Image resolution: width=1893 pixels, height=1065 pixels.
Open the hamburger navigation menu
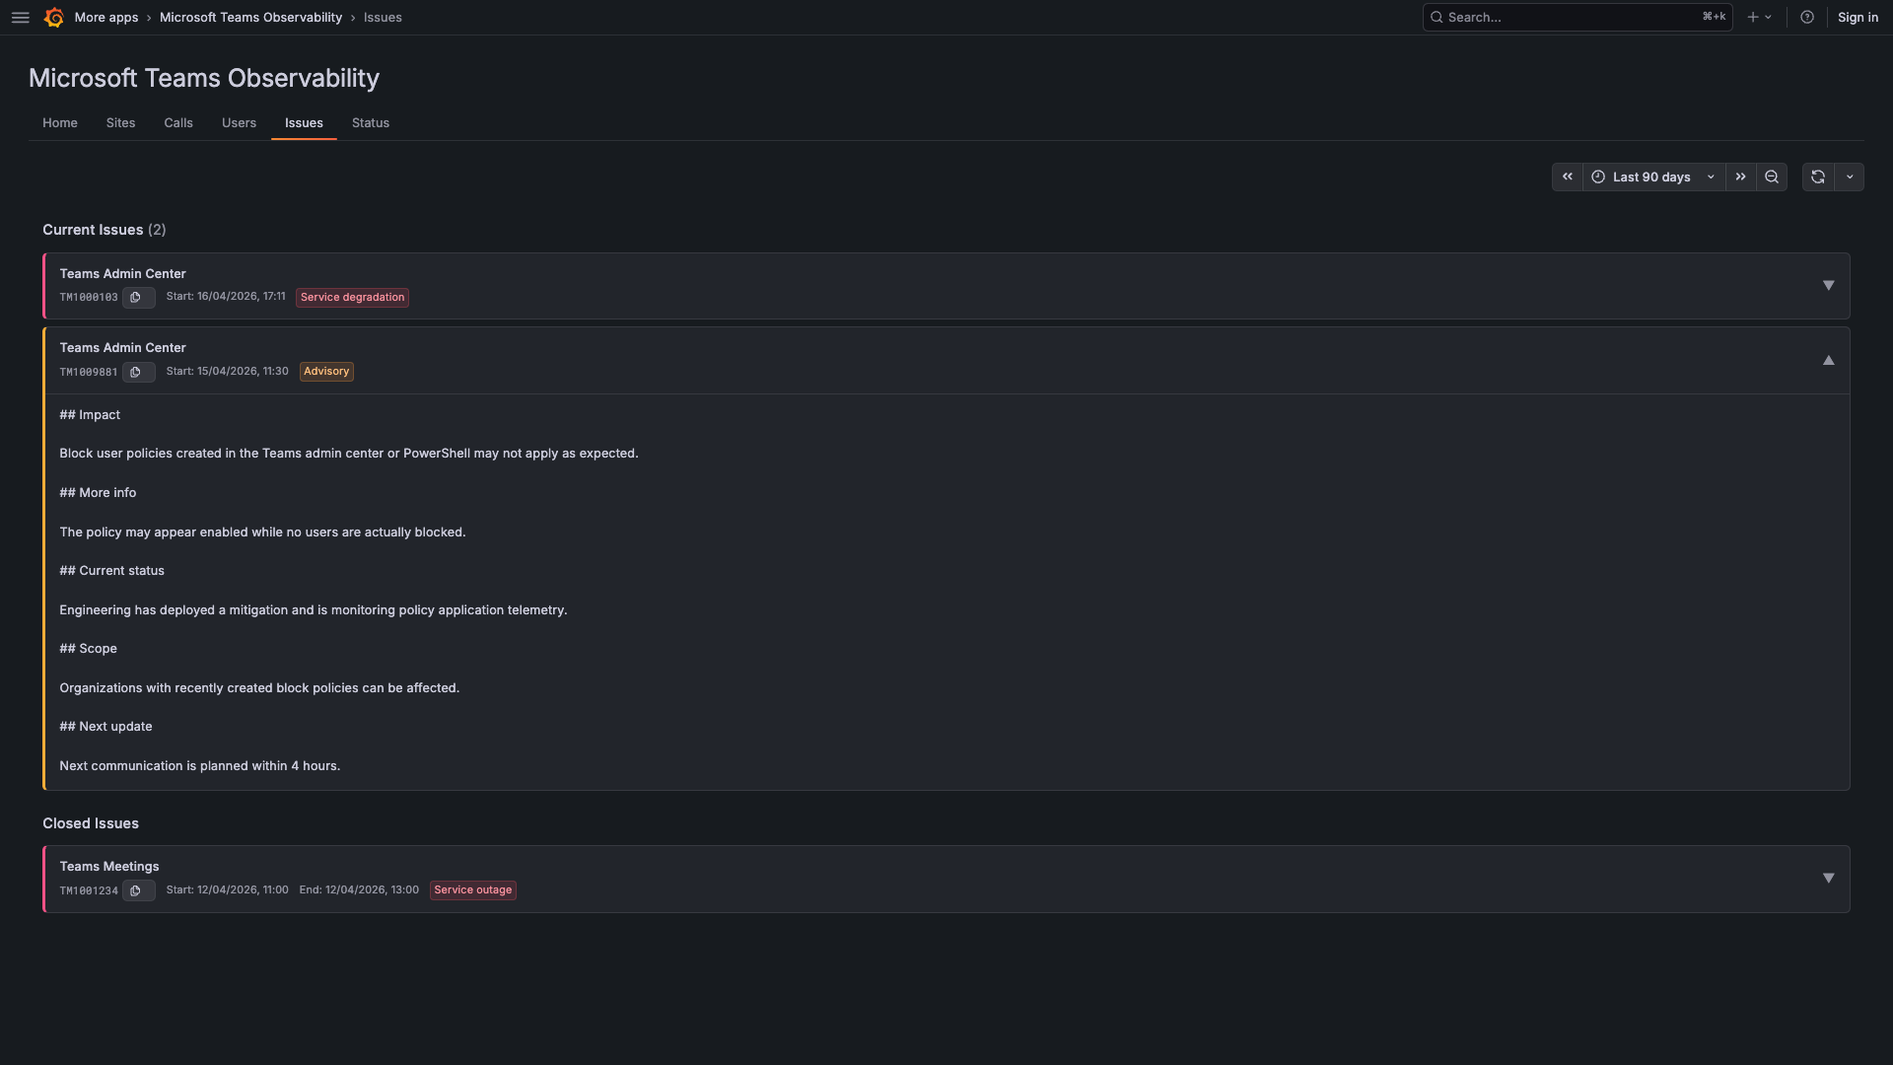pyautogui.click(x=20, y=17)
